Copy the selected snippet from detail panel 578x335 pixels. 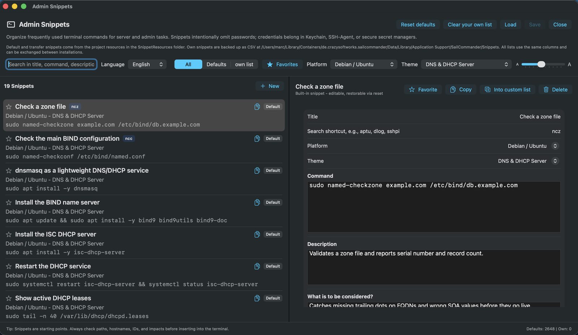(x=461, y=90)
